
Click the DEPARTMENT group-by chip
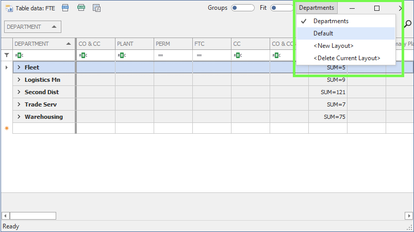coord(32,27)
